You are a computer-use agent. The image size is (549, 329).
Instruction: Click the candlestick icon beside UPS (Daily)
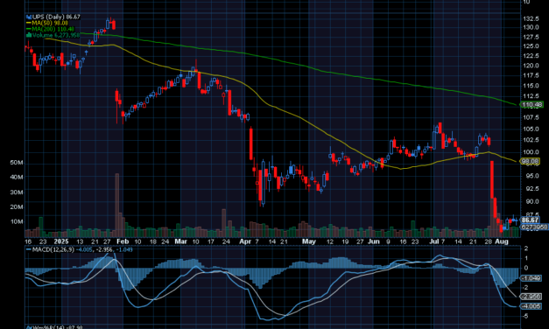pyautogui.click(x=29, y=17)
